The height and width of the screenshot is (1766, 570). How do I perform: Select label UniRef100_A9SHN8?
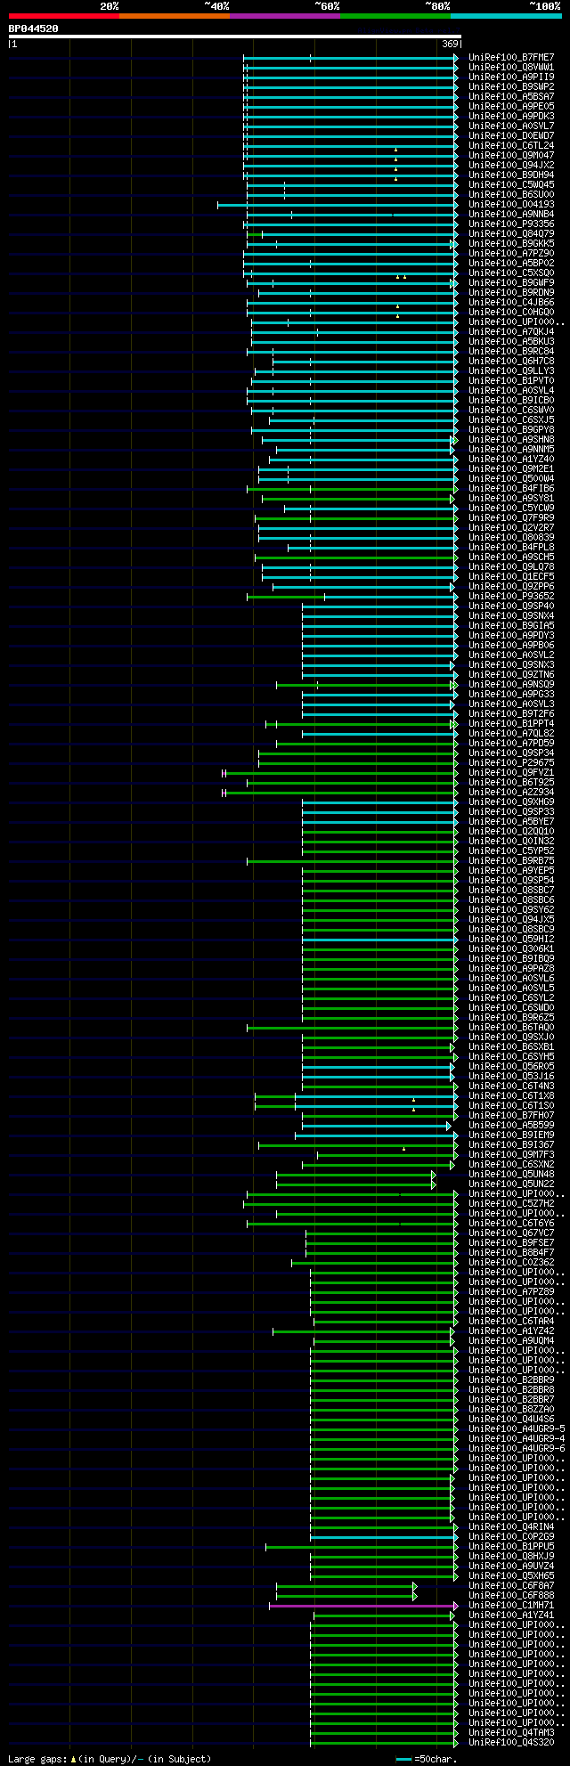tap(511, 439)
